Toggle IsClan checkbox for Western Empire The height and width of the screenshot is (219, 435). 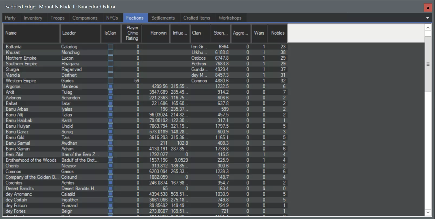click(x=110, y=81)
